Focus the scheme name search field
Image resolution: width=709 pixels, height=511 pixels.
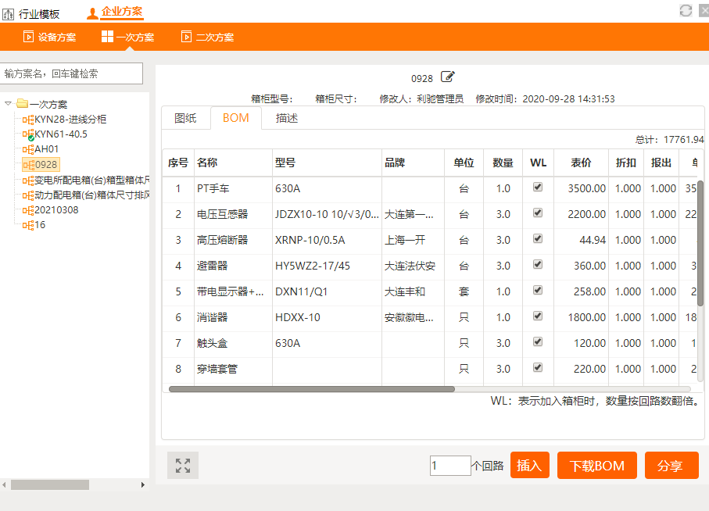71,73
